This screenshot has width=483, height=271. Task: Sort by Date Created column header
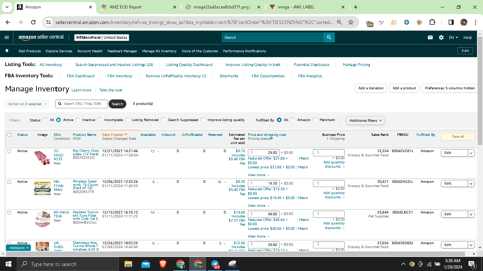[114, 135]
